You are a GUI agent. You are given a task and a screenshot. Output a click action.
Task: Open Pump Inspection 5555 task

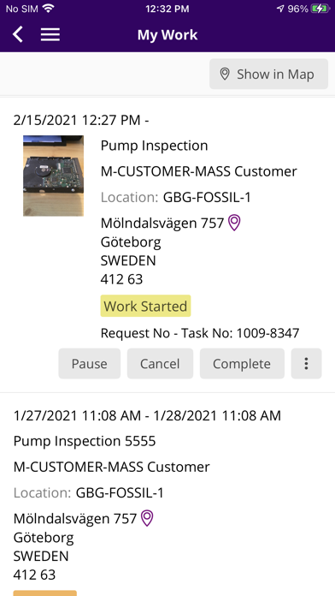85,441
